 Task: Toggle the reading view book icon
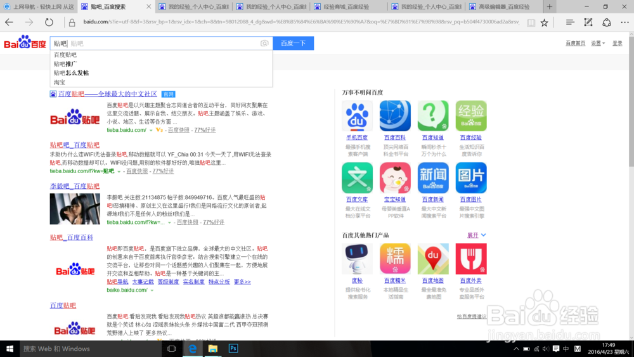[531, 23]
